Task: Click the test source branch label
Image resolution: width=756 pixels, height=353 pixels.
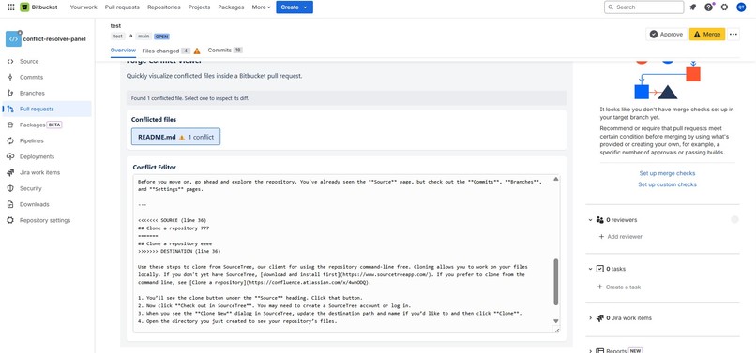Action: click(117, 37)
